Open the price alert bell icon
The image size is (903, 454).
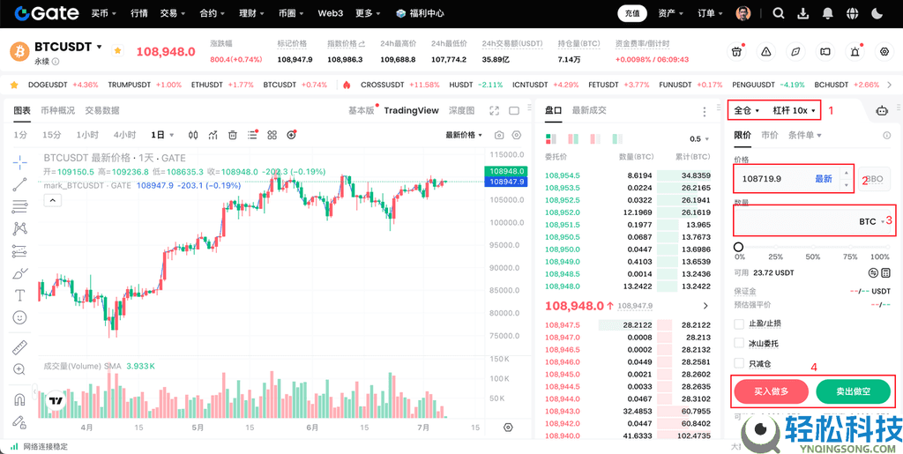point(854,51)
